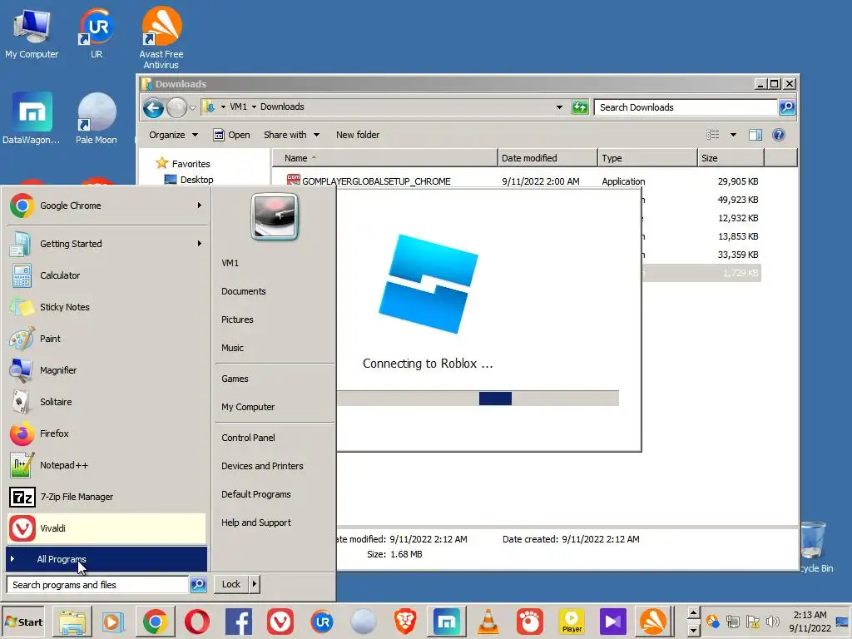Open the view options dropdown arrow
The width and height of the screenshot is (852, 639).
click(x=733, y=135)
